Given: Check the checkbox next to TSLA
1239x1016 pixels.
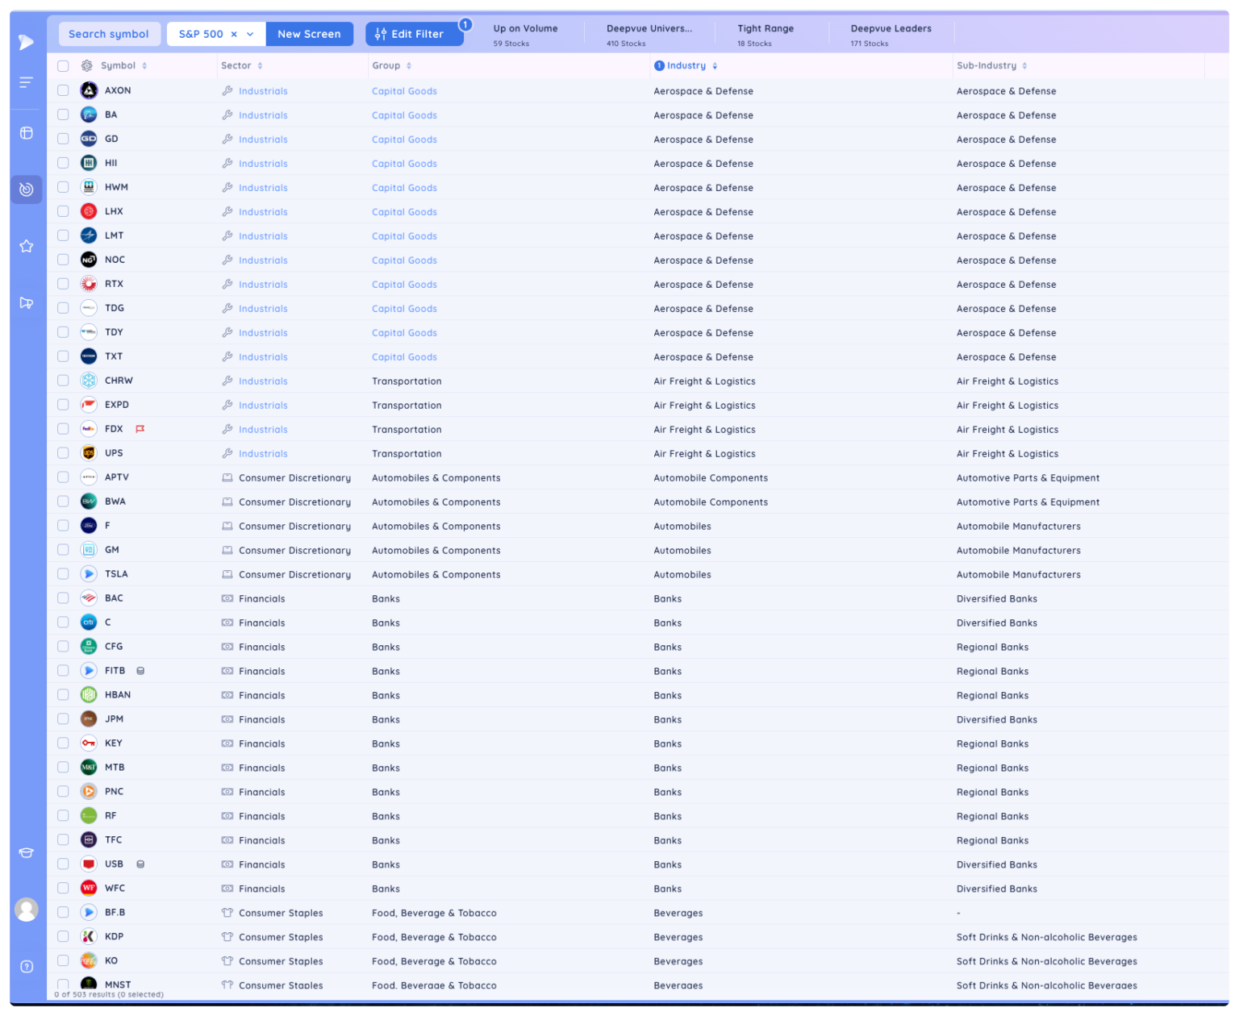Looking at the screenshot, I should 63,573.
